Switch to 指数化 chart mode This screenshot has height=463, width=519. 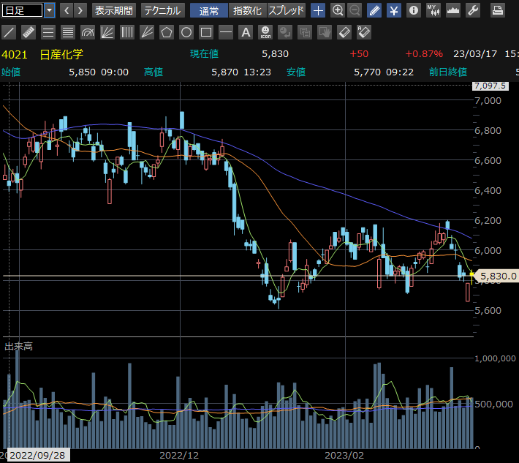[x=247, y=10]
